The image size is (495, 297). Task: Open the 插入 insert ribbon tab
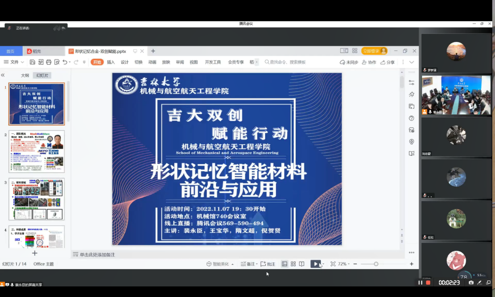111,62
